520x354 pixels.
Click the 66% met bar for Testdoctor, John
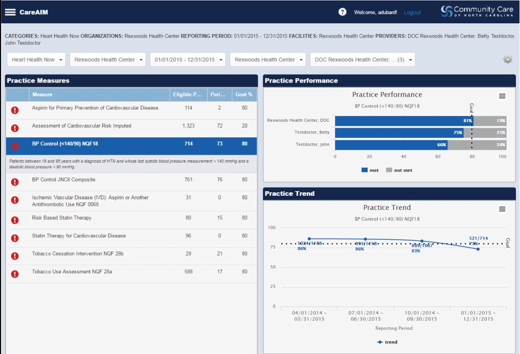(392, 145)
